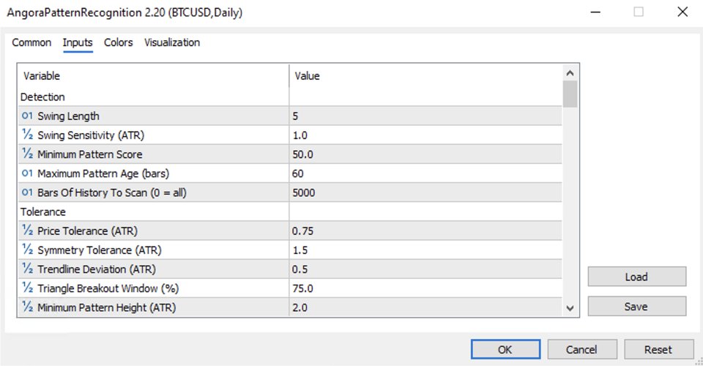
Task: Click the Cancel button
Action: [x=582, y=349]
